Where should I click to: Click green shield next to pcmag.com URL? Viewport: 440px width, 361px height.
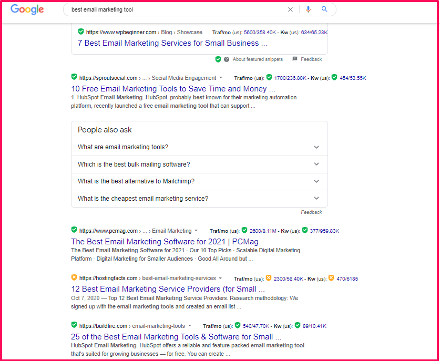(74, 230)
